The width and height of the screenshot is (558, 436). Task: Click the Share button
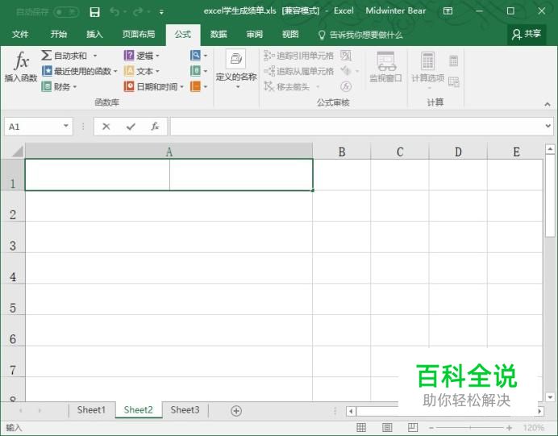pyautogui.click(x=527, y=34)
